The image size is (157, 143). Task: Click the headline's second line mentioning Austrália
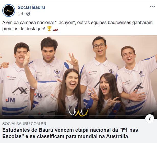pyautogui.click(x=65, y=137)
